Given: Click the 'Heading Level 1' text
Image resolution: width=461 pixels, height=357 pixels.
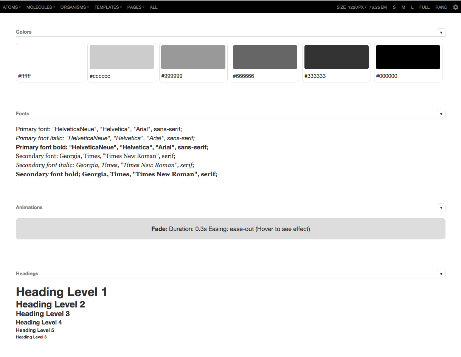Looking at the screenshot, I should [61, 292].
